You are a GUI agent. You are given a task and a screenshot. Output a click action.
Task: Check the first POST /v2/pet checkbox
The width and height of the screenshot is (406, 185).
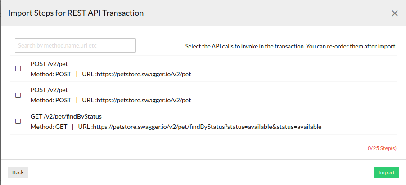click(x=18, y=69)
